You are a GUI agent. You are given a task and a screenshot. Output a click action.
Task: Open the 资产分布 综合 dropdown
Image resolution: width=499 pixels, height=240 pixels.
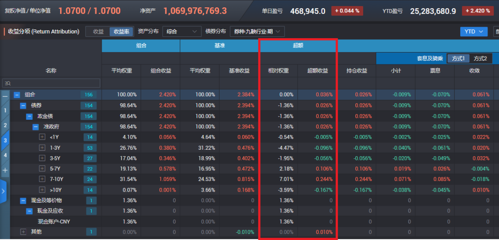[182, 31]
